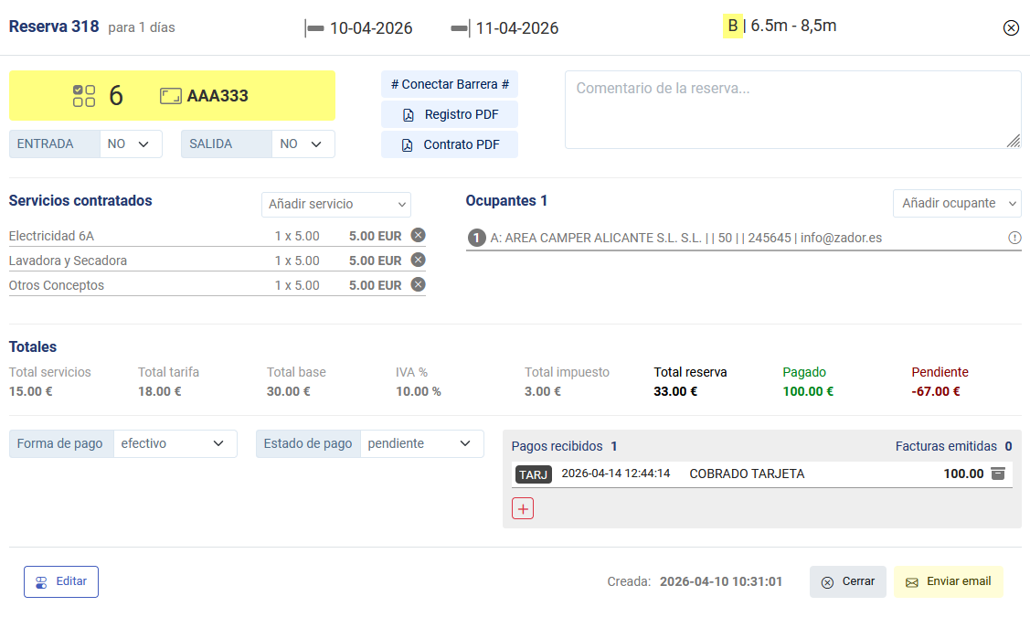
Task: Open the SALIDA status dropdown
Action: click(303, 144)
